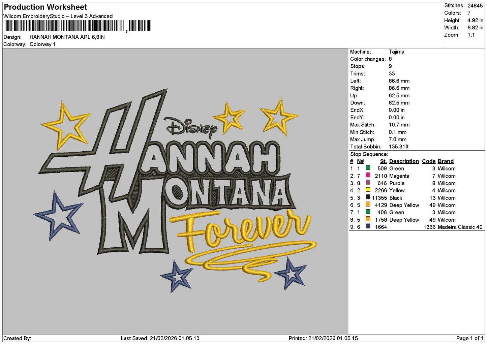
Task: Click the 'Description' column header
Action: tap(404, 161)
